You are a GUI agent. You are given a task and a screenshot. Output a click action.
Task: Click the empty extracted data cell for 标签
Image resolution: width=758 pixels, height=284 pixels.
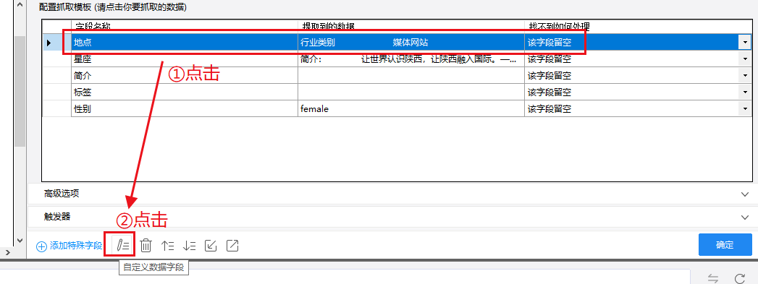411,92
